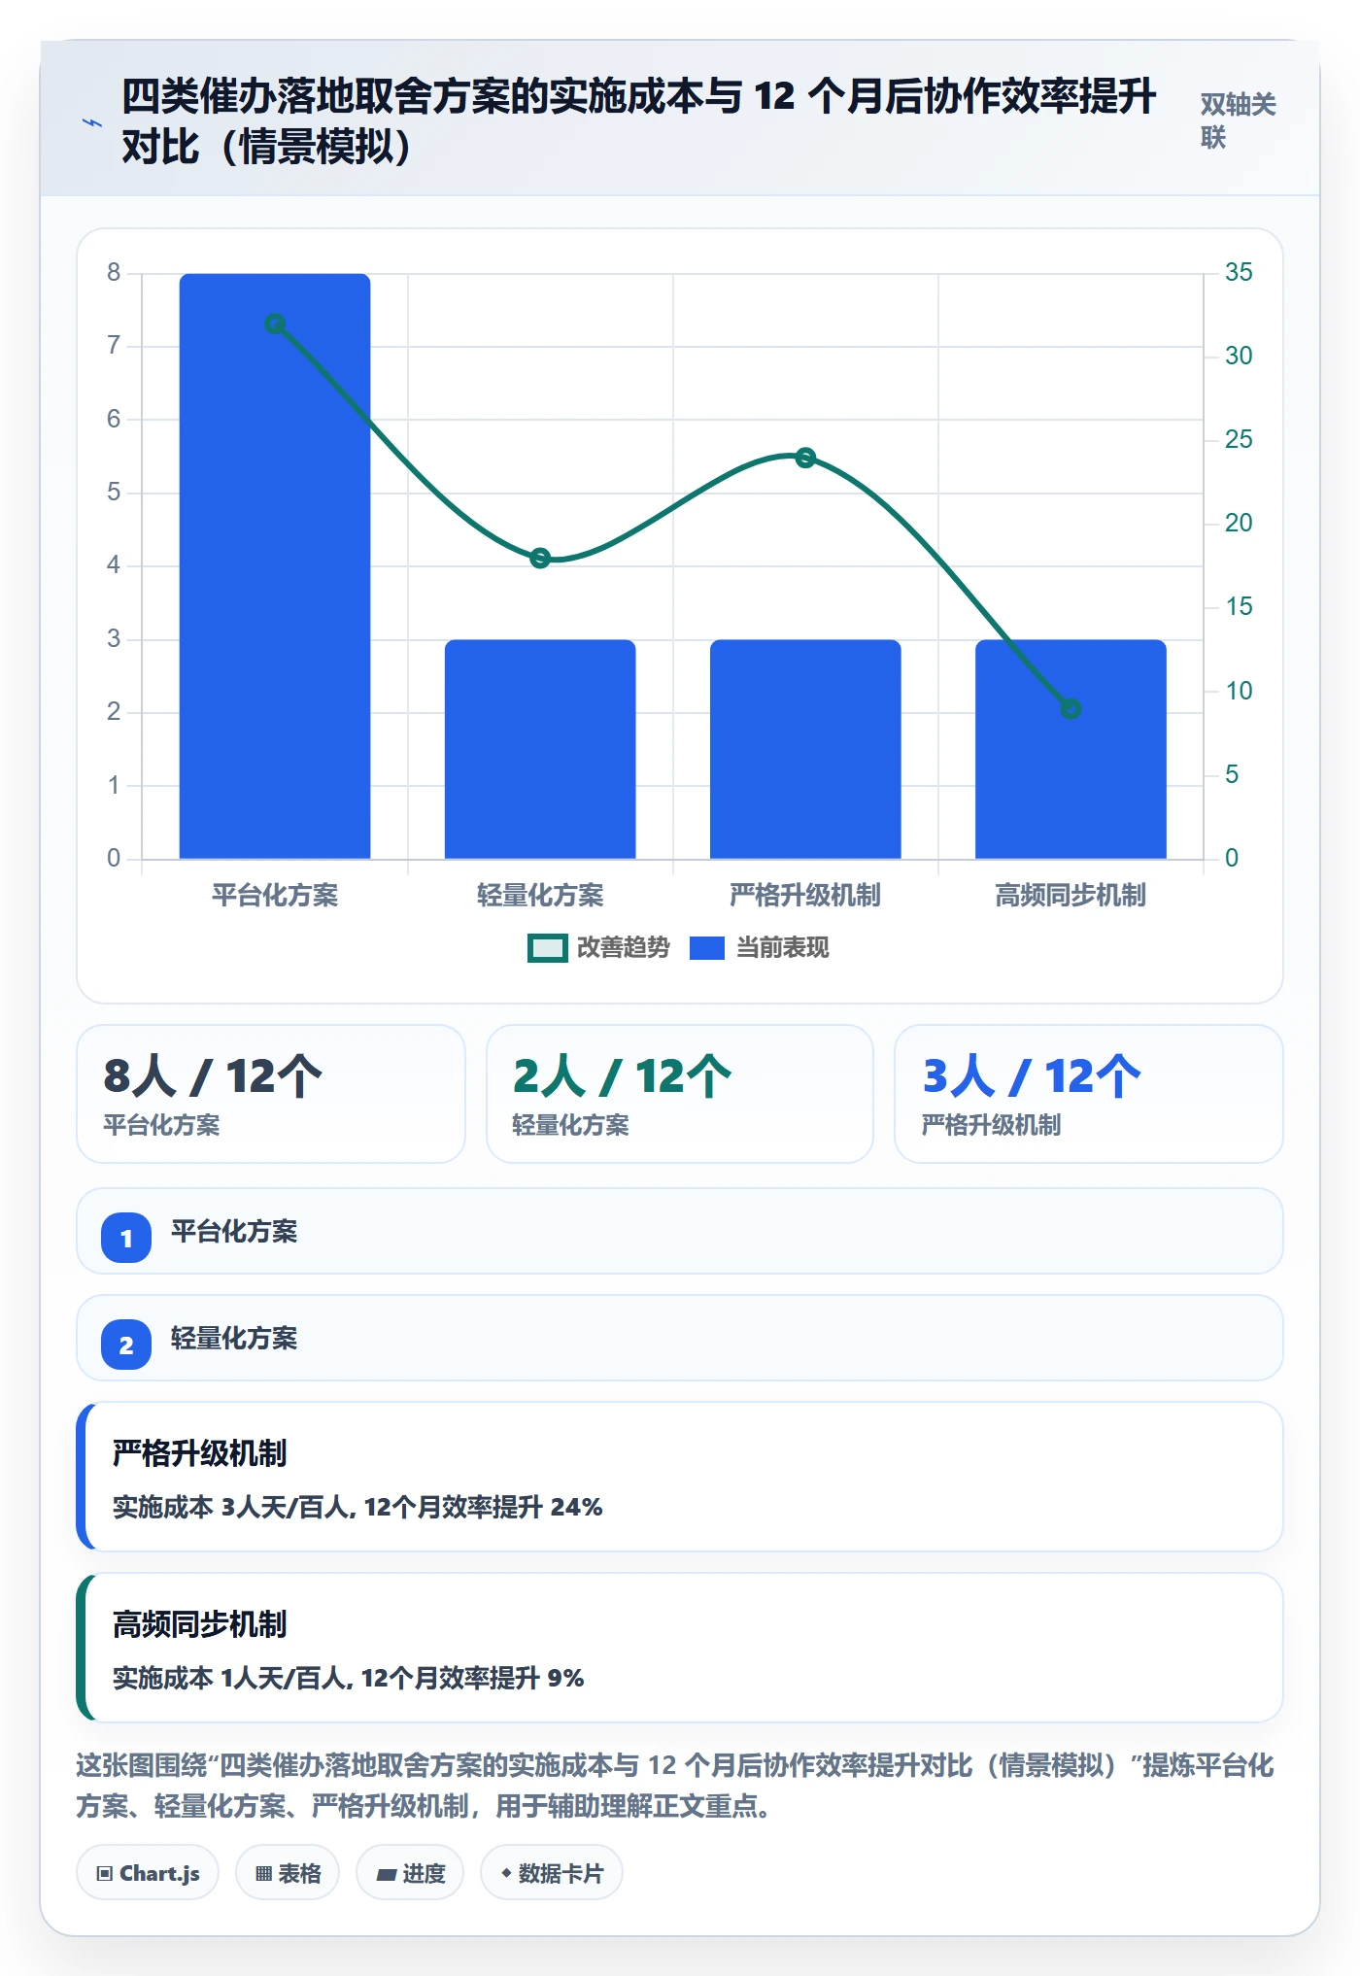Image resolution: width=1360 pixels, height=1976 pixels.
Task: Select the 严格升级机制 bar in the chart
Action: point(805,749)
